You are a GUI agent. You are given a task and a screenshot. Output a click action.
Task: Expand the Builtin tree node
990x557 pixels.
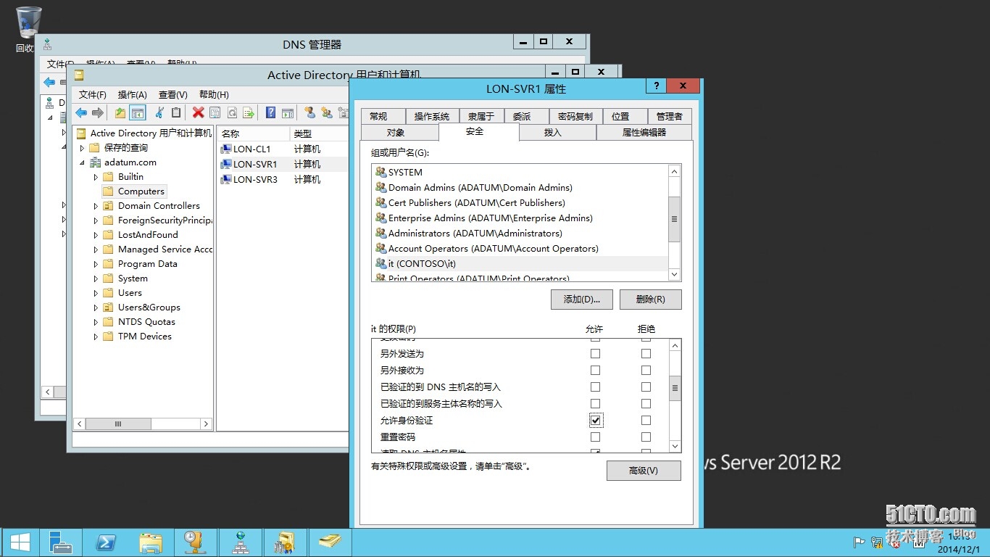click(96, 177)
